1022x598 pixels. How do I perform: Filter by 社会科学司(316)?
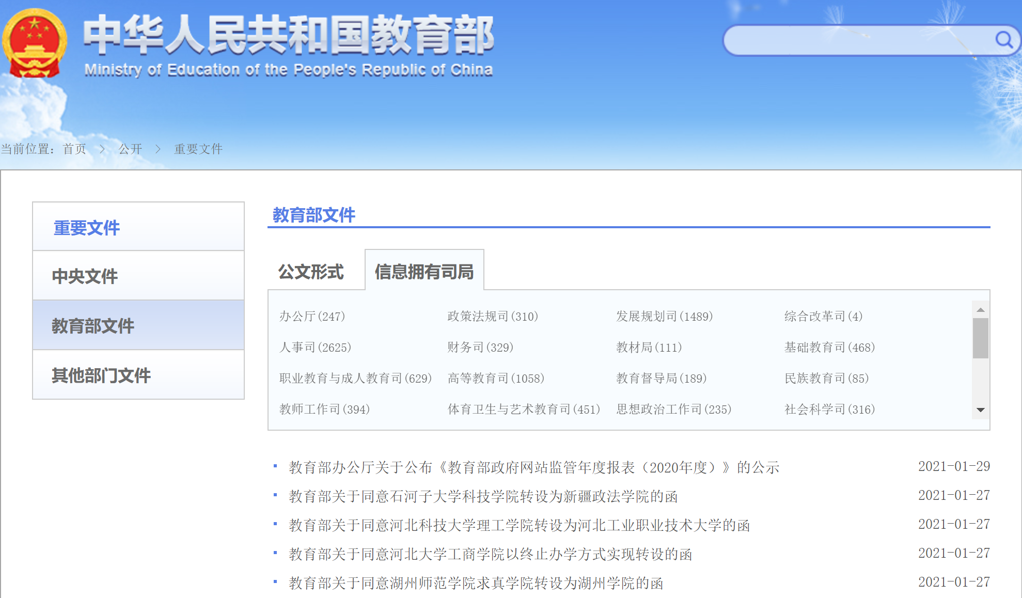pyautogui.click(x=829, y=409)
